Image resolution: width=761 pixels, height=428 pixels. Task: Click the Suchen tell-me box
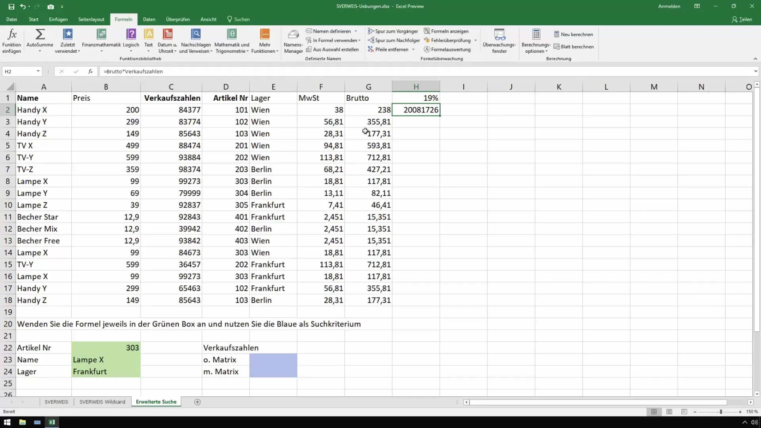click(238, 19)
